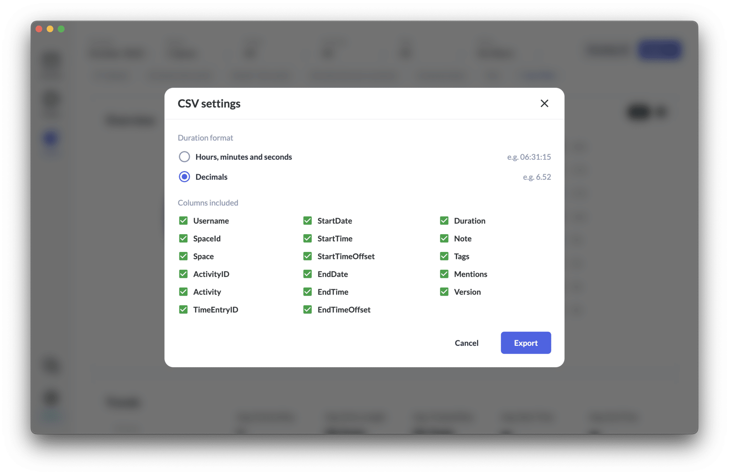Image resolution: width=729 pixels, height=475 pixels.
Task: Uncheck the SpaceId column checkbox
Action: coord(183,238)
